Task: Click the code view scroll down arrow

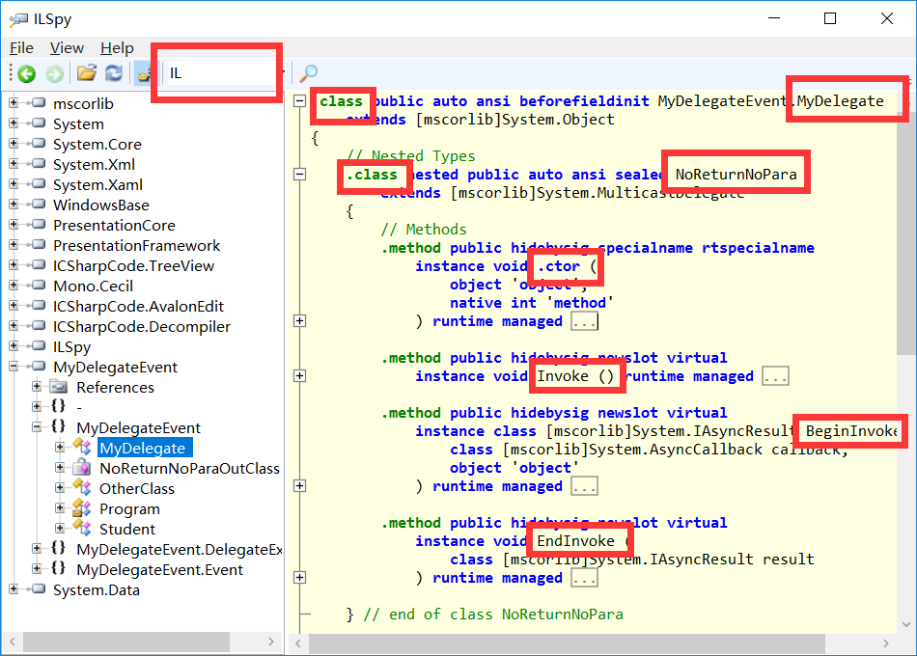Action: pos(906,624)
